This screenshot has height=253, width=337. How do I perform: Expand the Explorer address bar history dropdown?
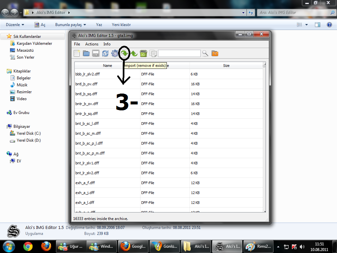point(243,13)
